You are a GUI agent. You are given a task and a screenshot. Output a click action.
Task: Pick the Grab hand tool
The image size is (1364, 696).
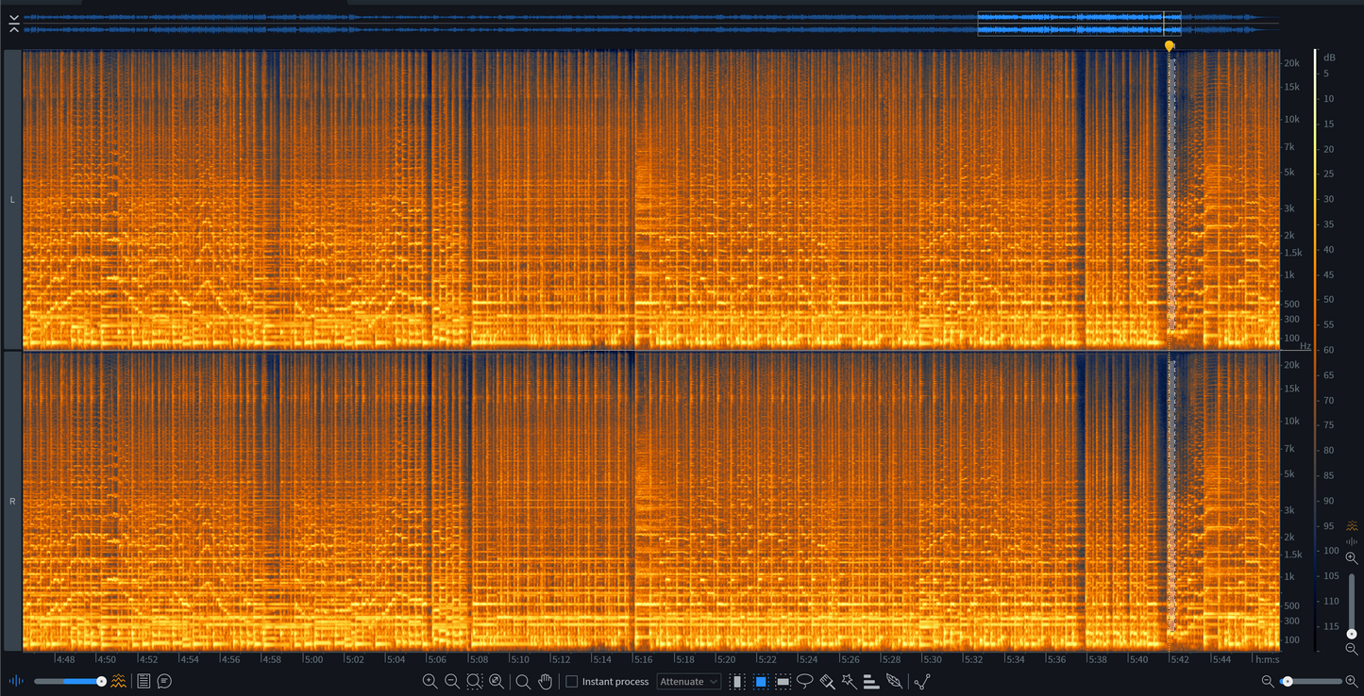545,681
